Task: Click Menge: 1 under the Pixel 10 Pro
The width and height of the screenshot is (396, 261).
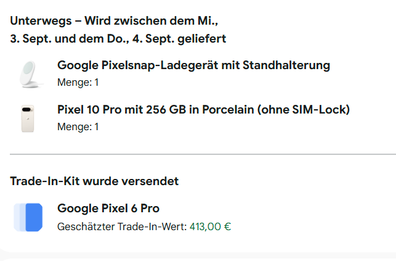Action: [78, 127]
